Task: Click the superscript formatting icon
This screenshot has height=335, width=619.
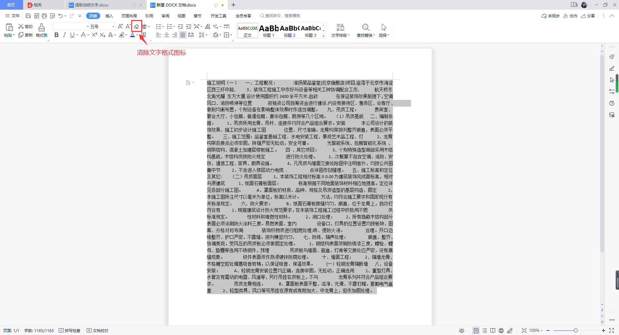Action: [94, 35]
